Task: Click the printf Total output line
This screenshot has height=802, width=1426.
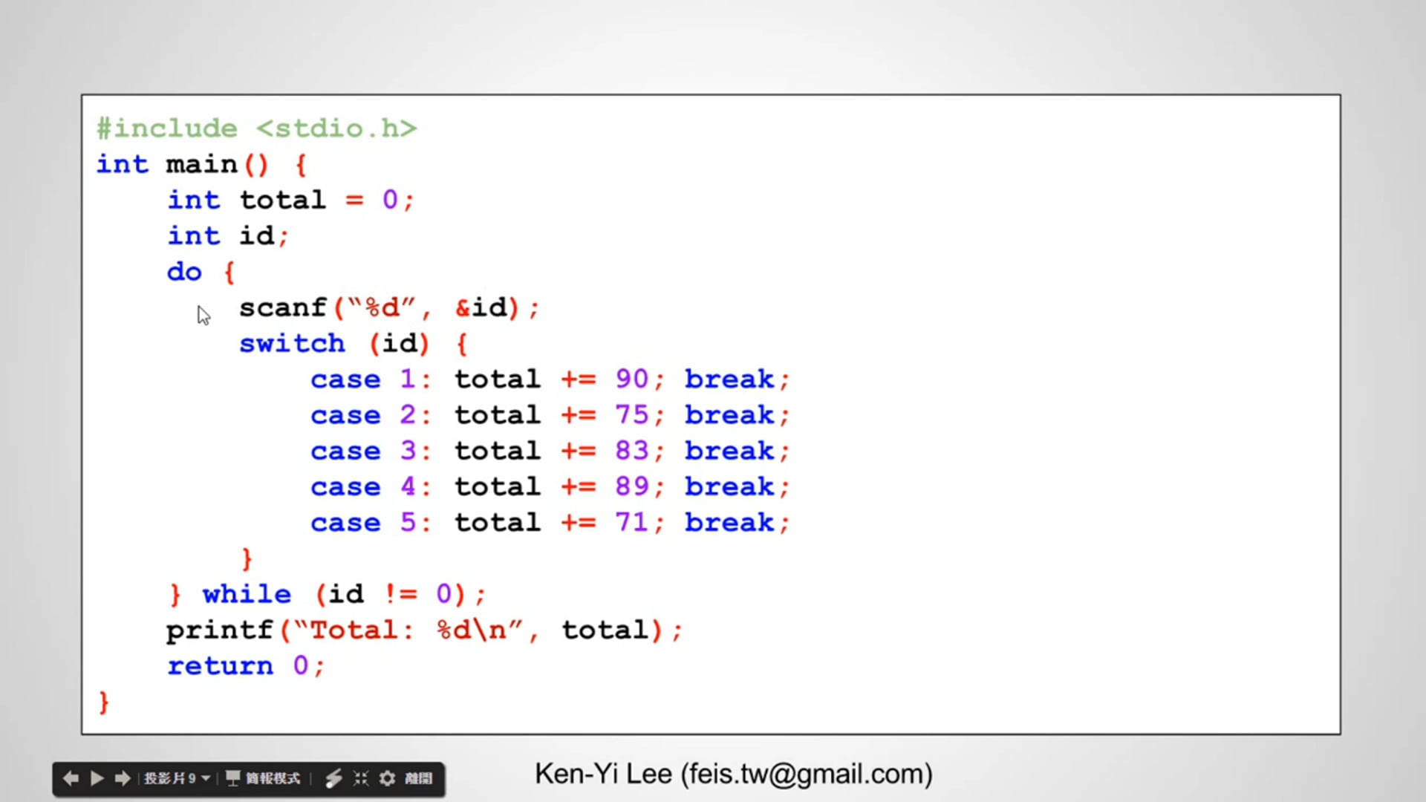Action: click(x=423, y=630)
